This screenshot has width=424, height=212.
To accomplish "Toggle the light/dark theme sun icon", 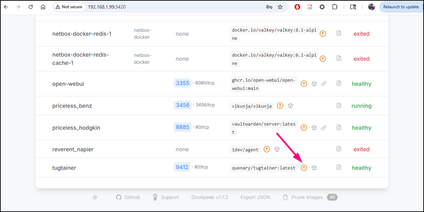I will pos(95,197).
